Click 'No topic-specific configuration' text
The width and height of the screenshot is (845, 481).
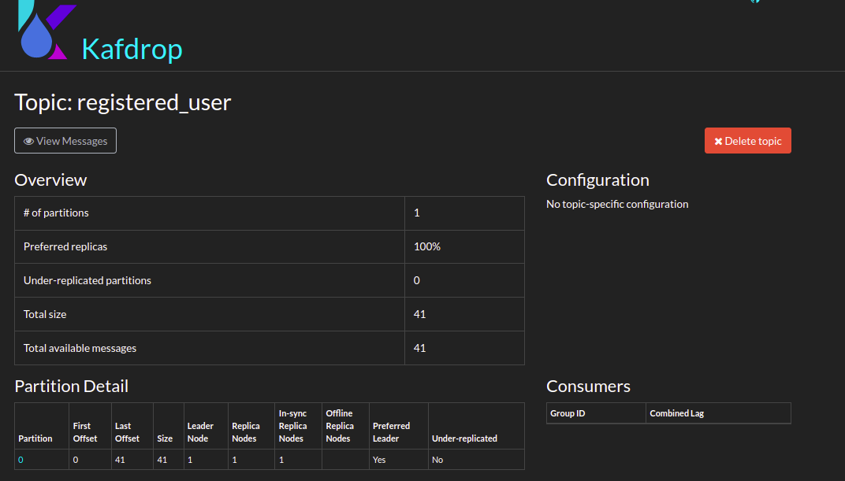617,204
